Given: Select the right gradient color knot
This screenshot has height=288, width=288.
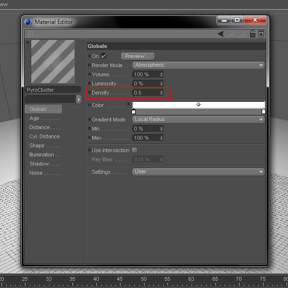Looking at the screenshot, I should coord(264,111).
